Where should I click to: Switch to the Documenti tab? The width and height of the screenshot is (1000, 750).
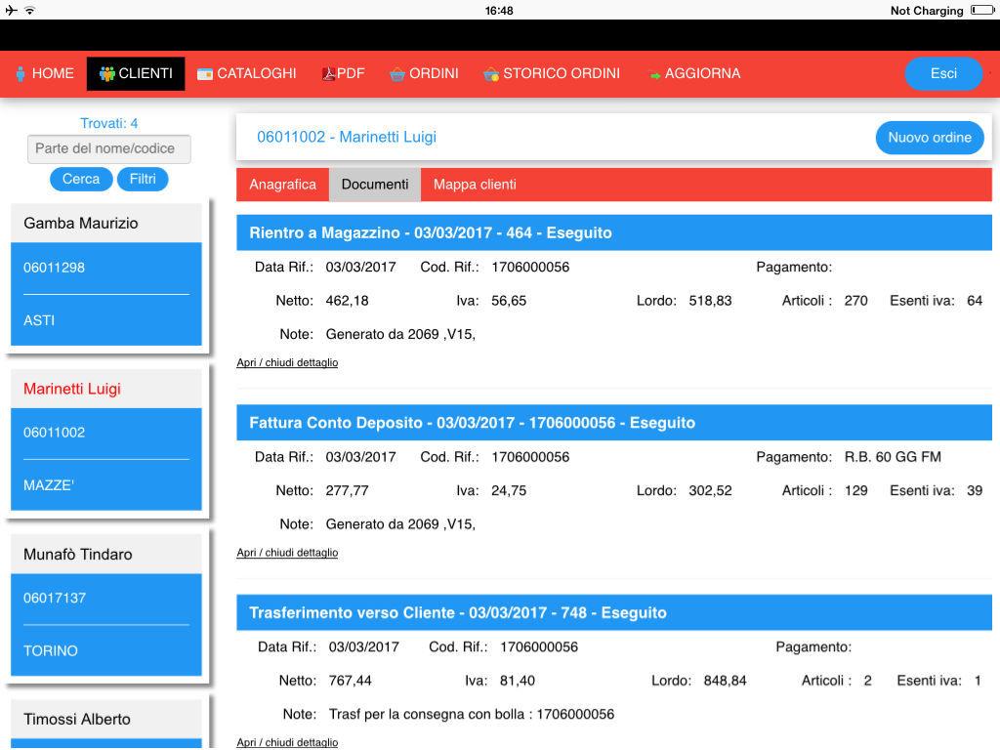coord(374,185)
